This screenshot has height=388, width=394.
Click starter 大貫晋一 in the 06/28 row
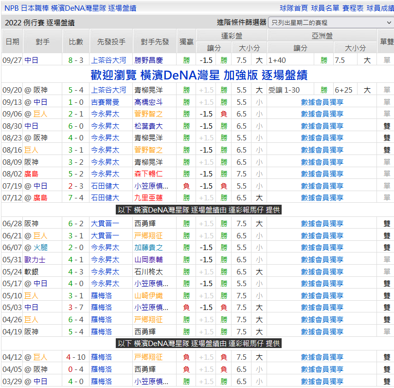pos(105,224)
